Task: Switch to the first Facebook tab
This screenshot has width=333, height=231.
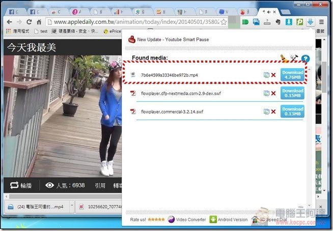Action: coord(11,11)
